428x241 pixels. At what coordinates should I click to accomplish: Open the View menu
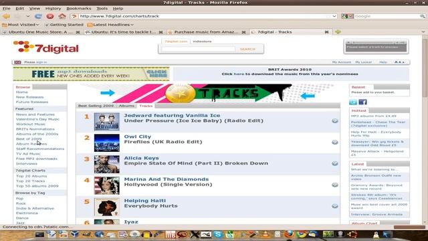pos(34,9)
